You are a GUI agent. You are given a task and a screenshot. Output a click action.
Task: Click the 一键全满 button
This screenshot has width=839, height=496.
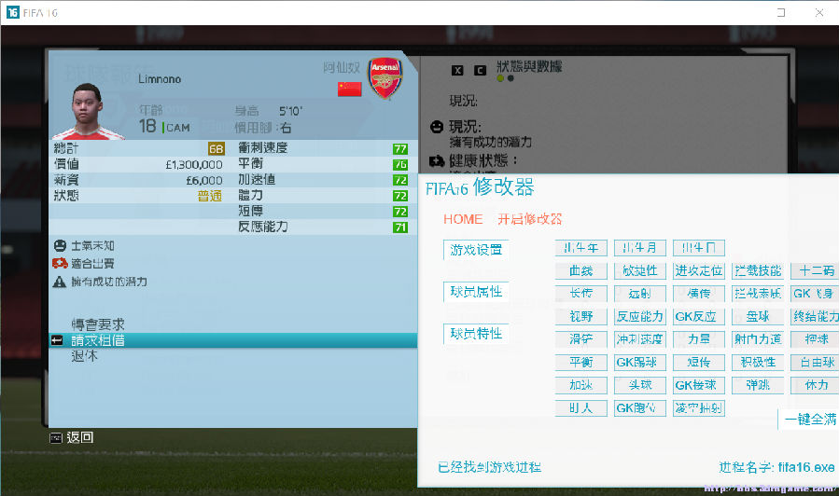click(809, 419)
